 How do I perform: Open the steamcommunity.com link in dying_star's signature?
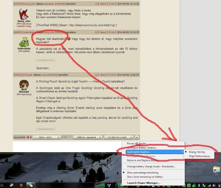click(x=92, y=25)
